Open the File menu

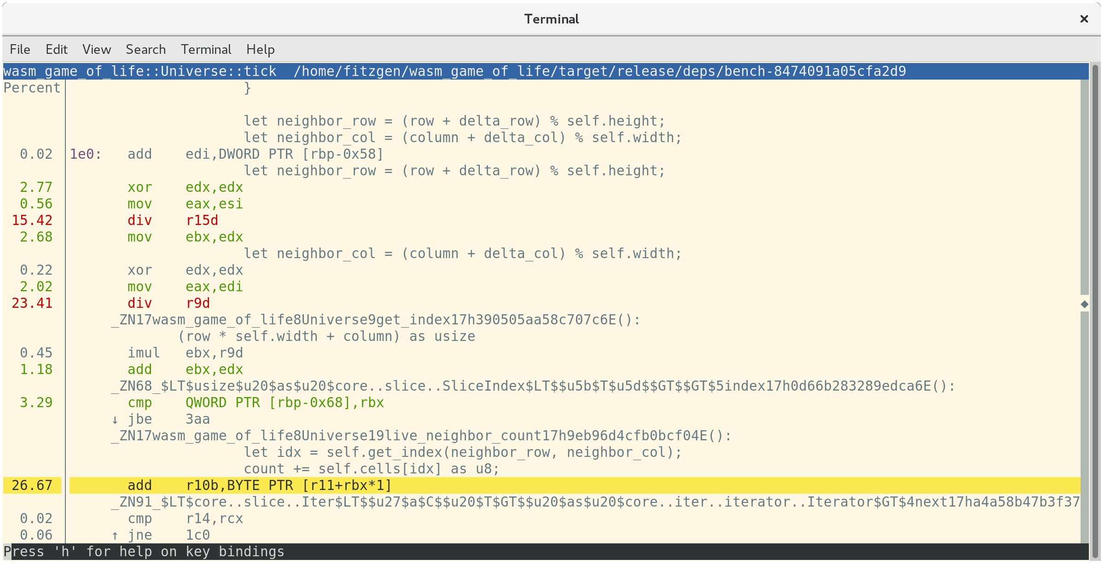20,49
